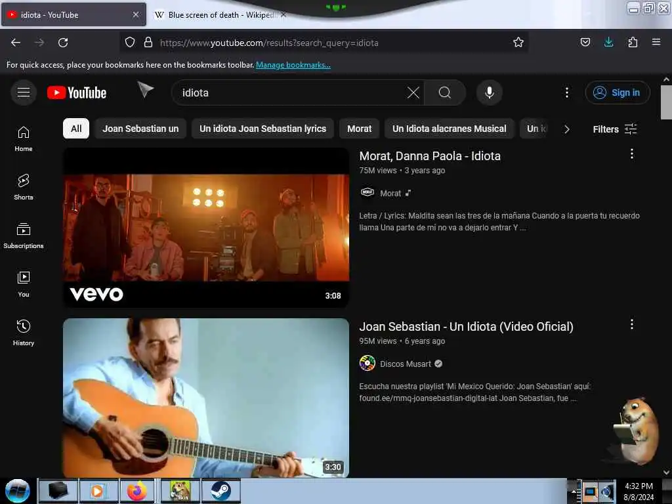Open the Firefox downloads arrow
The width and height of the screenshot is (672, 504).
(608, 42)
